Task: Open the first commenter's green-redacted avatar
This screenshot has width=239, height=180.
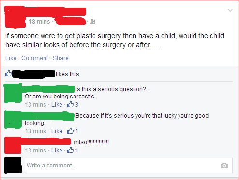Action: 13,93
